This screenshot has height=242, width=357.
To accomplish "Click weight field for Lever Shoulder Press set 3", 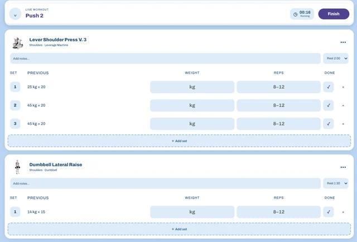I will tap(192, 124).
